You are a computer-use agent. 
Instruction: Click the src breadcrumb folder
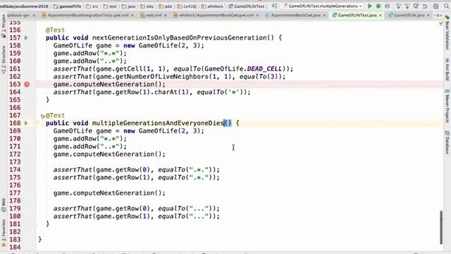(x=92, y=6)
